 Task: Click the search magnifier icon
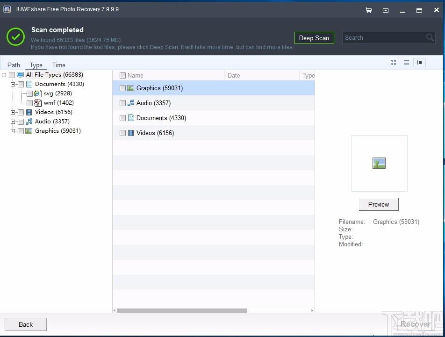tap(430, 37)
